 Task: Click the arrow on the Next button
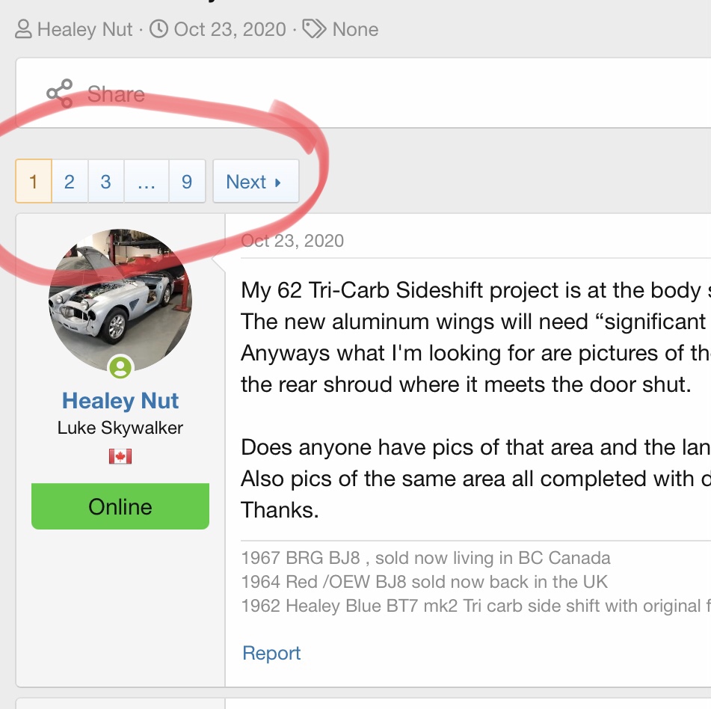[278, 182]
